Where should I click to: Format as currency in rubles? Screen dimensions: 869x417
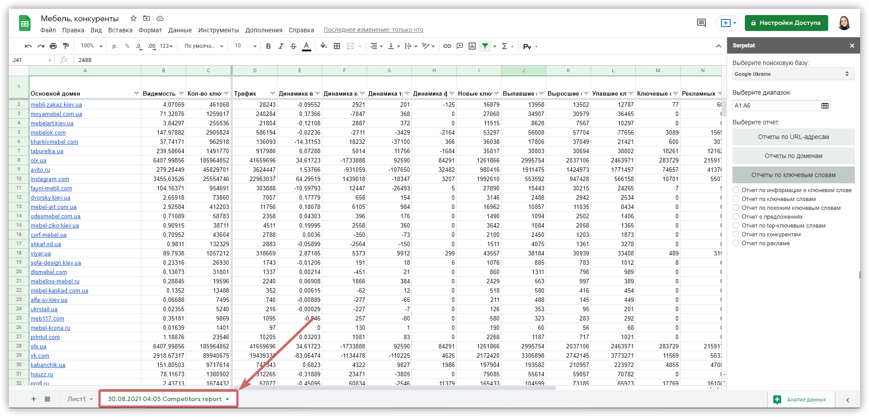tap(114, 46)
